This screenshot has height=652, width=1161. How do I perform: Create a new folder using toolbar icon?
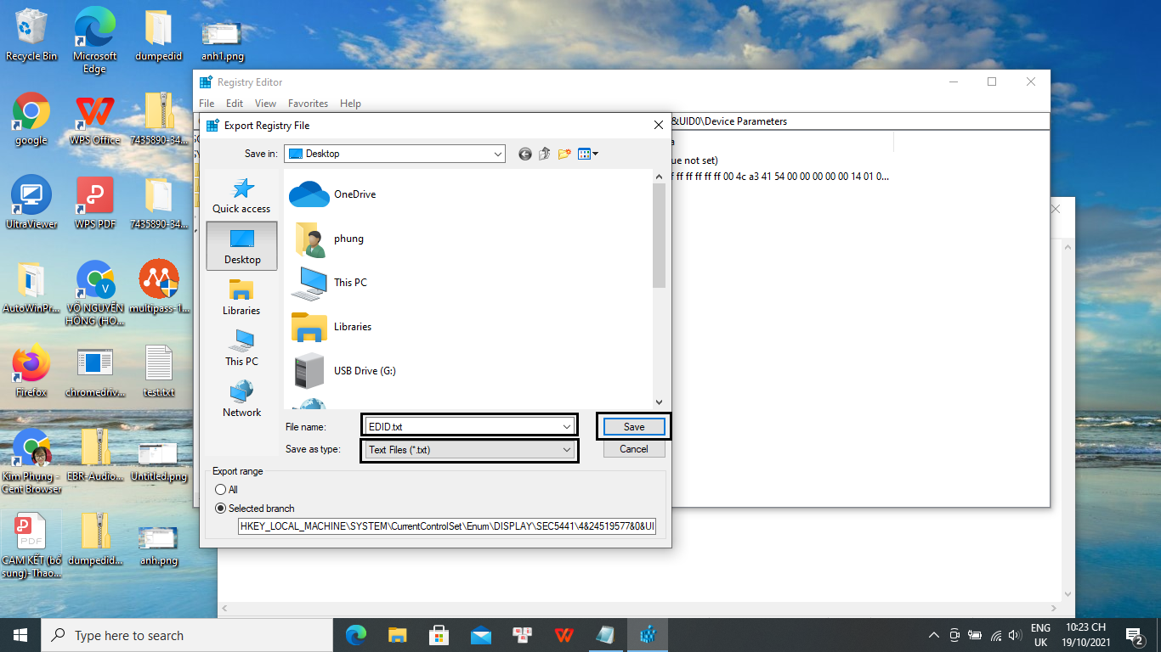pyautogui.click(x=564, y=154)
